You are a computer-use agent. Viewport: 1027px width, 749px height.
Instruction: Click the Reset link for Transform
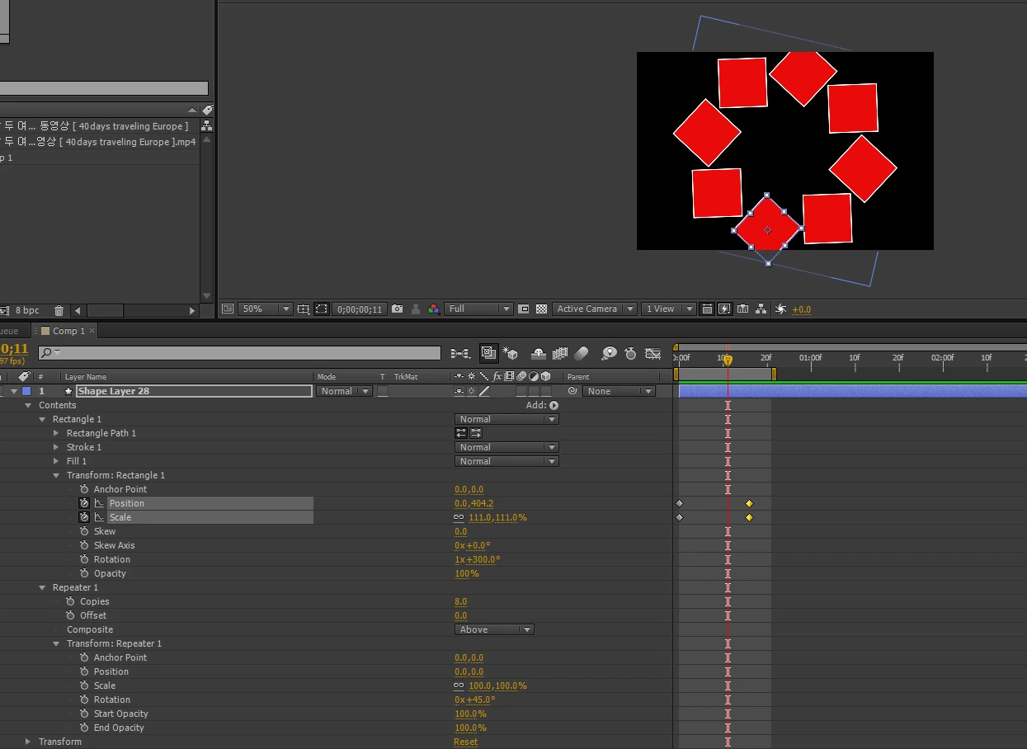tap(465, 742)
